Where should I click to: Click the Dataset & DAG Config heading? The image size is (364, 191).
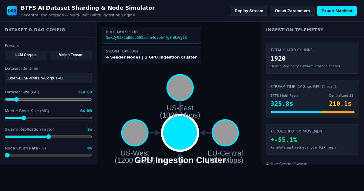tap(35, 30)
